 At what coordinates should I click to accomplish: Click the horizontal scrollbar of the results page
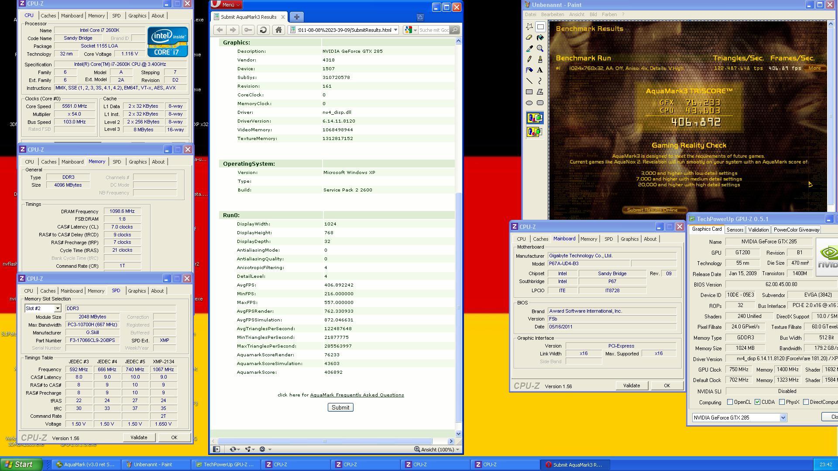tap(325, 441)
